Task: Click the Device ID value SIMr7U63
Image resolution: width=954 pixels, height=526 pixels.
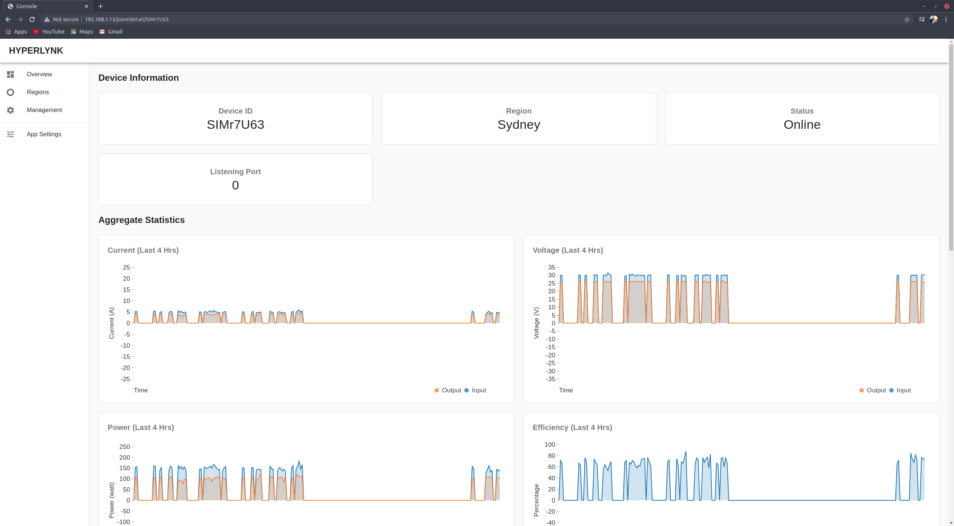Action: tap(236, 125)
